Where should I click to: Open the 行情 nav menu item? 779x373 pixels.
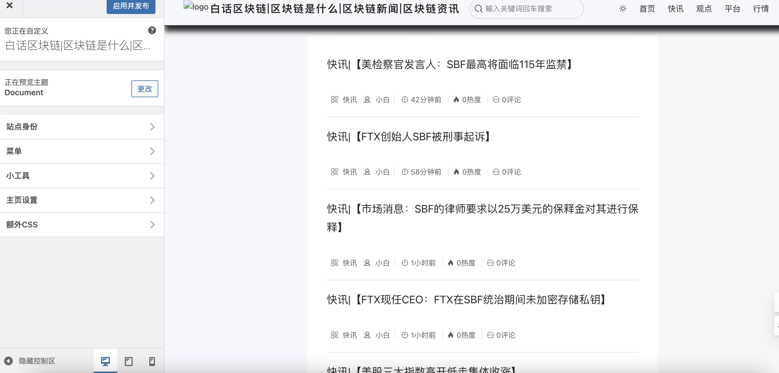point(761,9)
